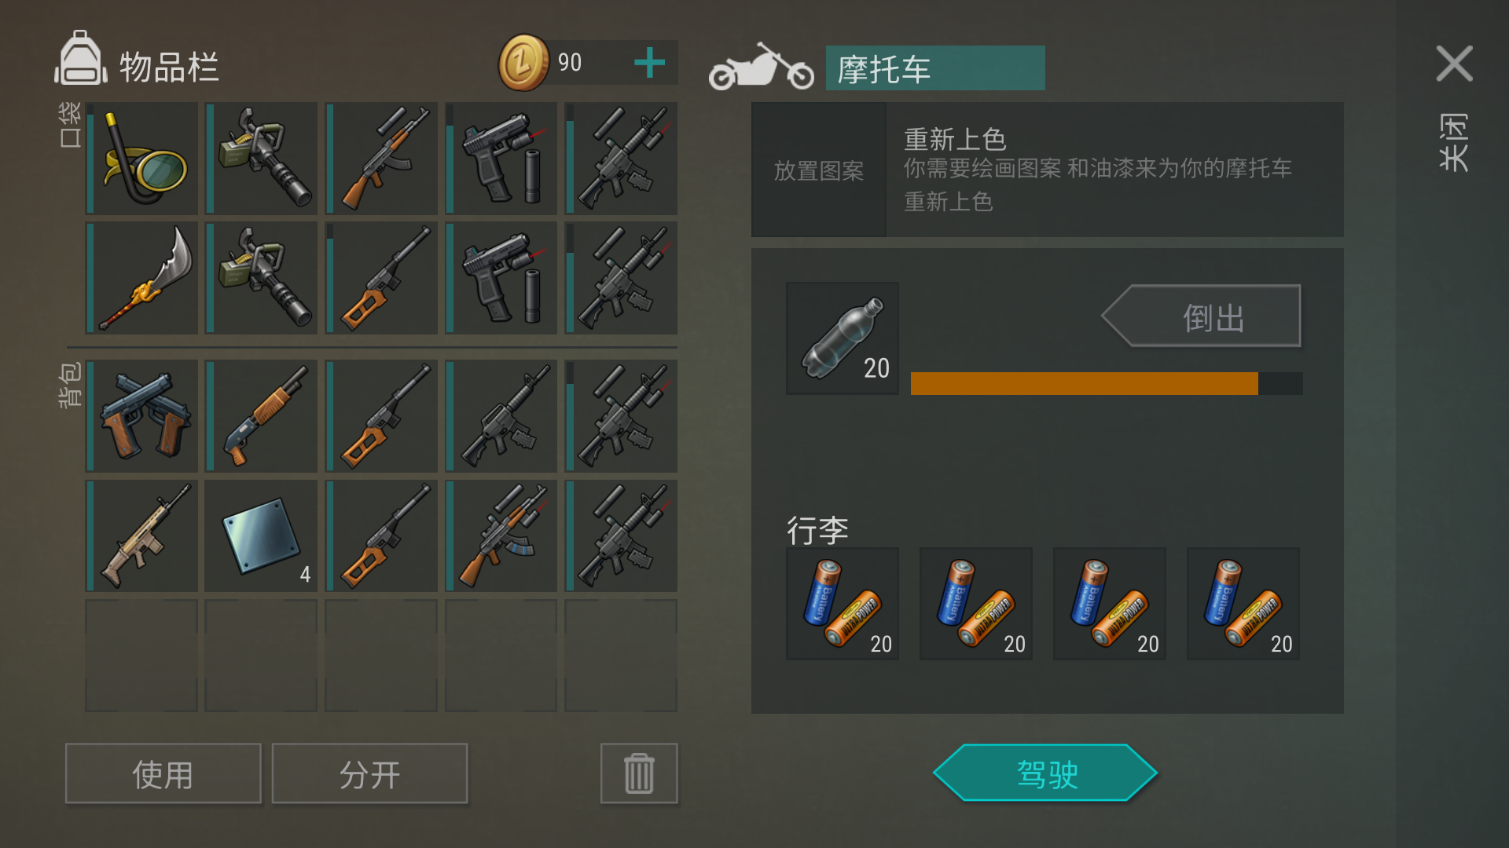Close the inventory with the X button

[1454, 64]
